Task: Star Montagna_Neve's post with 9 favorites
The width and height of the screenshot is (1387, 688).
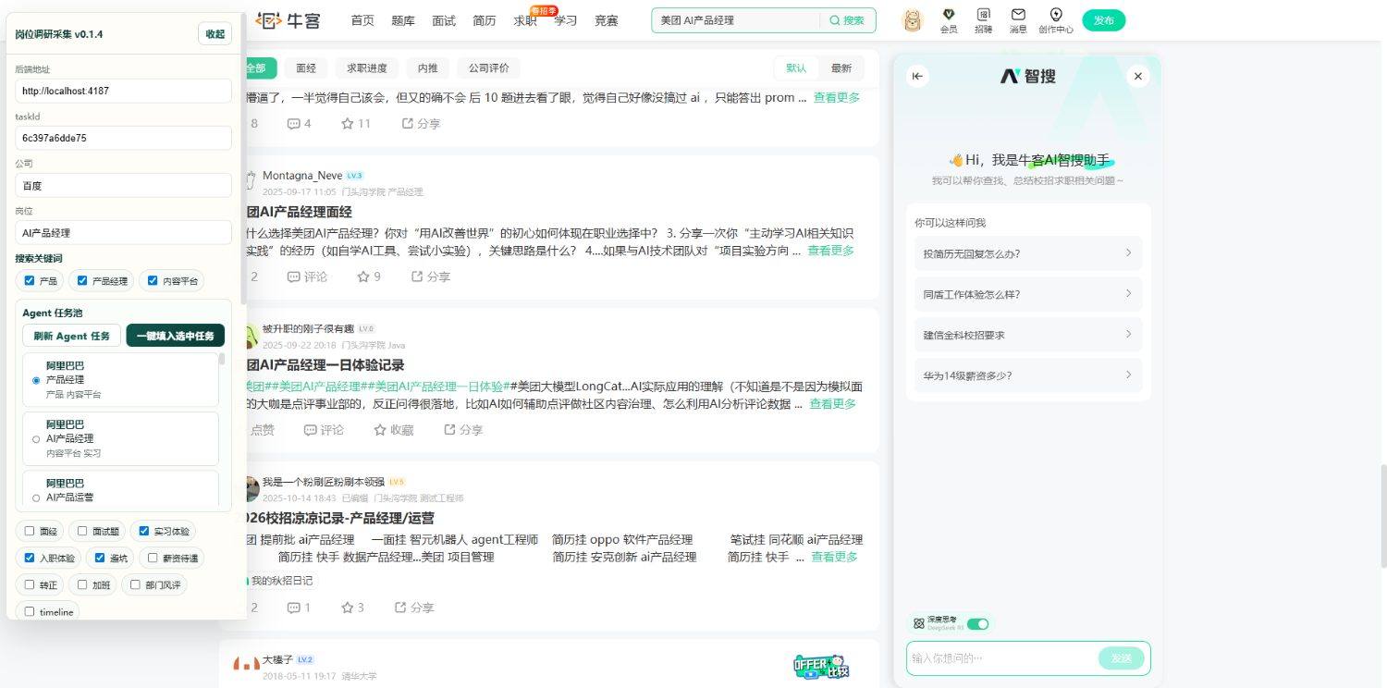Action: [369, 276]
